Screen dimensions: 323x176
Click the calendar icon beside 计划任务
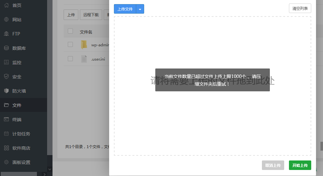point(6,134)
